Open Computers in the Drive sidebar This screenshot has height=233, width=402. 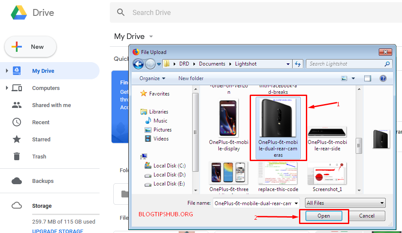(x=46, y=88)
